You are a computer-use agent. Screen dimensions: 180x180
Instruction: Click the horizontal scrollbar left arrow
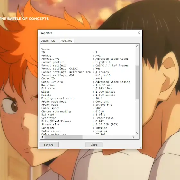(x=42, y=137)
